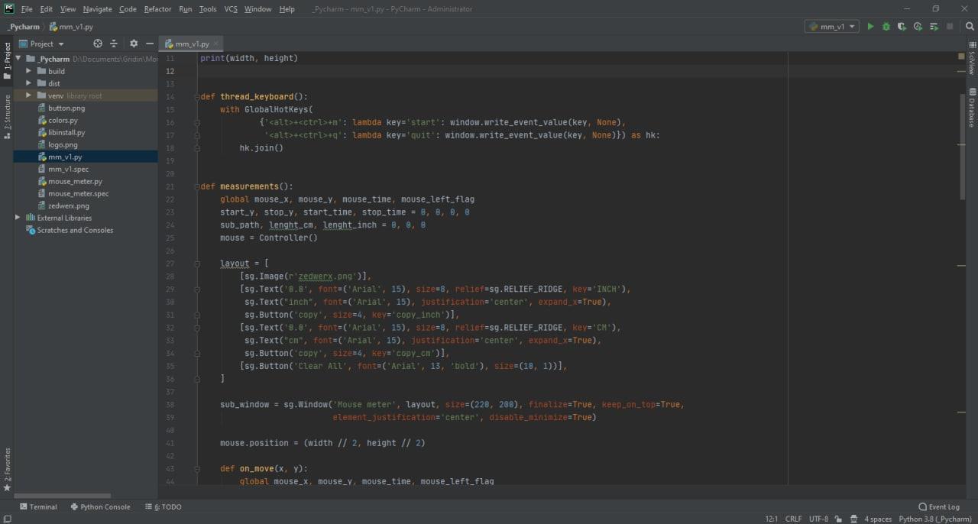Viewport: 978px width, 524px height.
Task: Select colors.py in project tree
Action: [x=63, y=120]
